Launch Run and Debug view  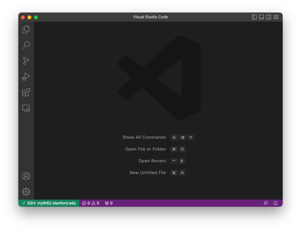[26, 77]
